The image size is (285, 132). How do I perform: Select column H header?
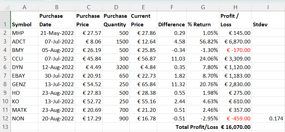(235, 7)
